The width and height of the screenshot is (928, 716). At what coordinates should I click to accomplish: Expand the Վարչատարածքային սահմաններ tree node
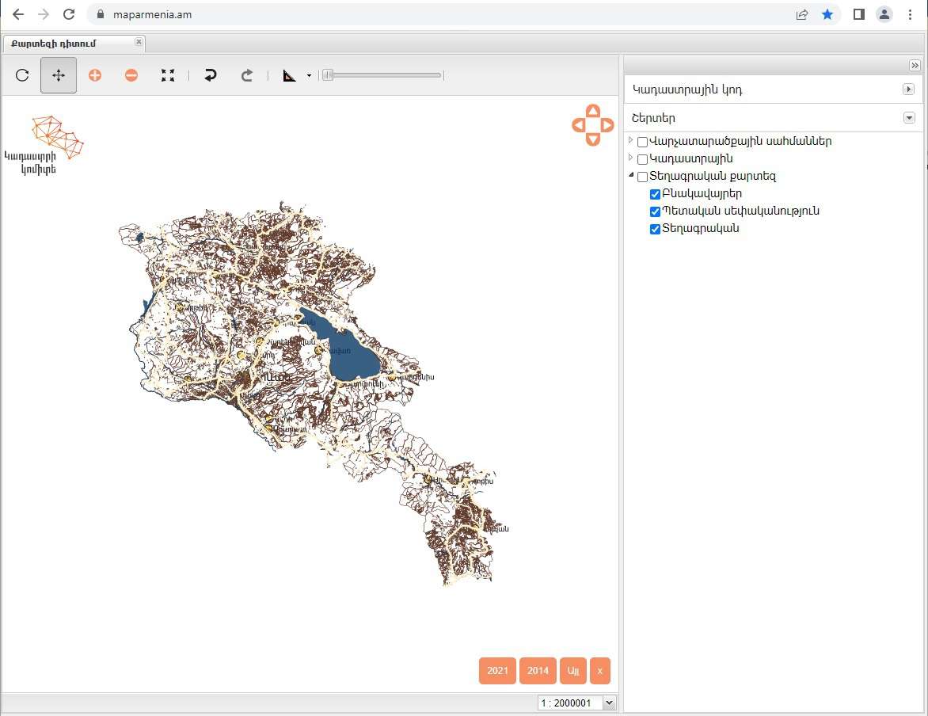630,141
